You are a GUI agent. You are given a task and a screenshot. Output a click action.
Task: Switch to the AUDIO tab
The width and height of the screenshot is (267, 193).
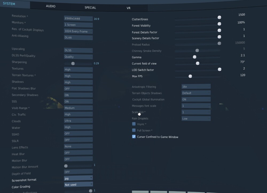point(50,6)
